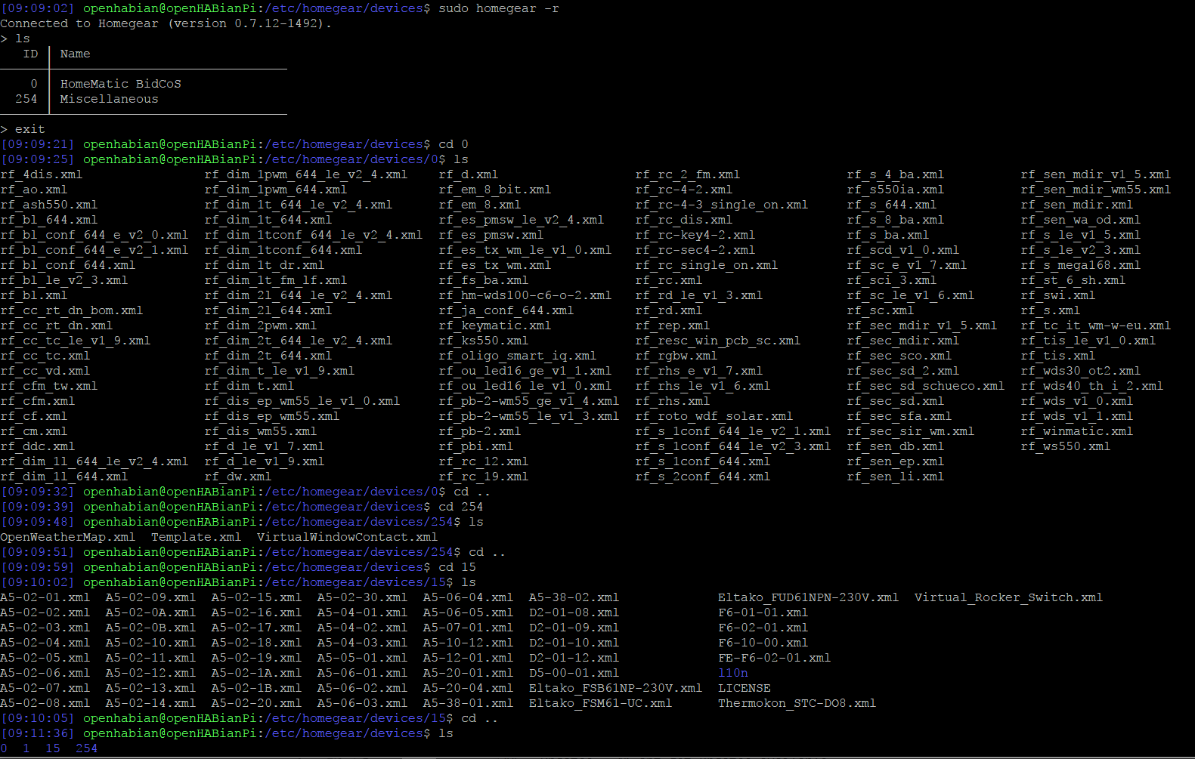Select rf_rc_2_fm.xml in the listing
This screenshot has width=1195, height=759.
688,174
